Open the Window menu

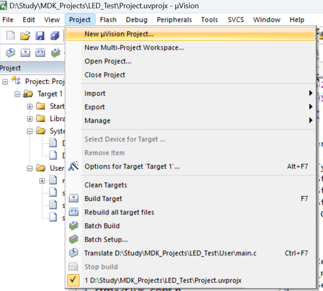pos(267,19)
